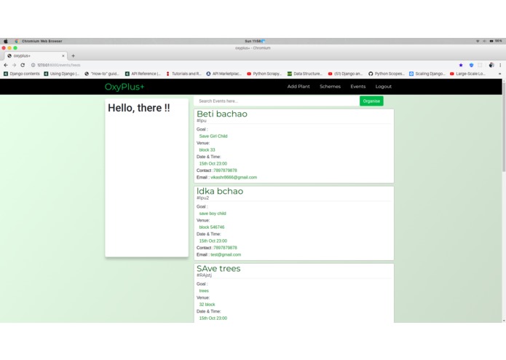This screenshot has width=506, height=360.
Task: Open the Scaling Django bookmark
Action: coord(427,74)
